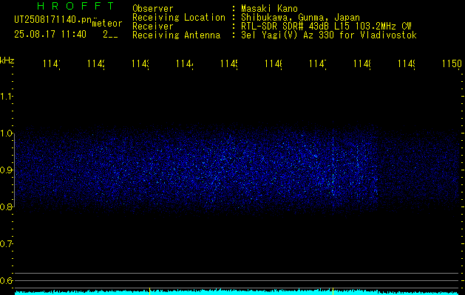Viewport: 465px width, 295px height.
Task: Select the UT2508171140.pn file name text
Action: [53, 19]
